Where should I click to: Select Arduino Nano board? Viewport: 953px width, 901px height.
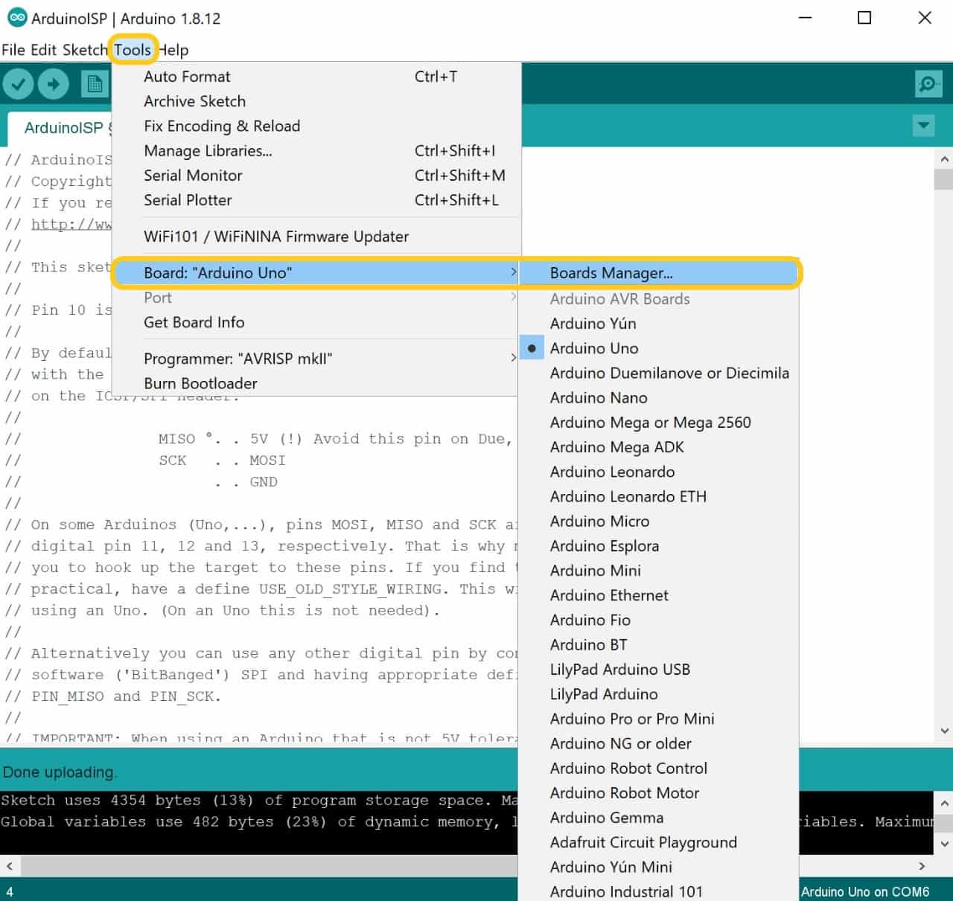click(659, 397)
